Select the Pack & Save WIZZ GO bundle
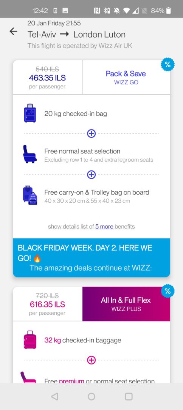The width and height of the screenshot is (183, 410). click(126, 77)
